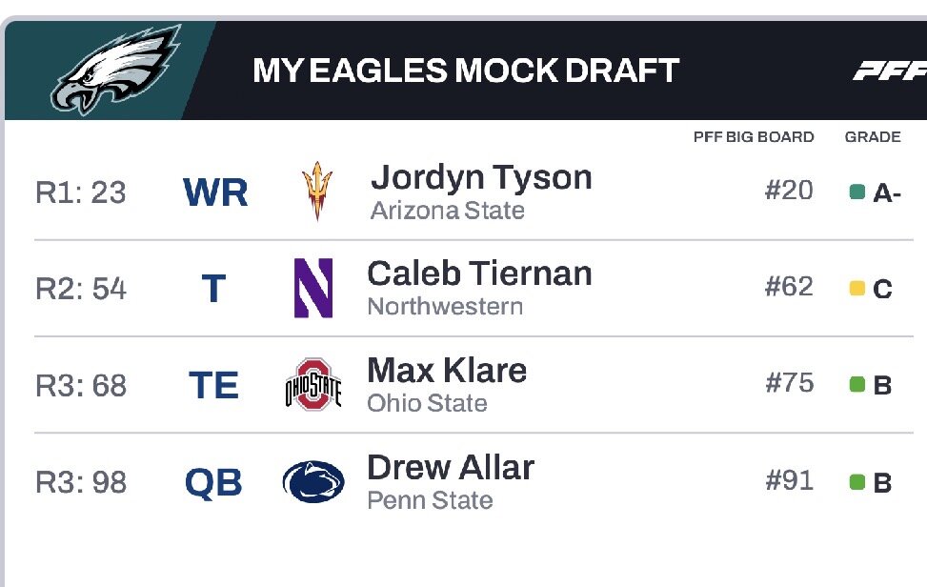927x587 pixels.
Task: Open Caleb Tiernan player name
Action: coord(479,274)
